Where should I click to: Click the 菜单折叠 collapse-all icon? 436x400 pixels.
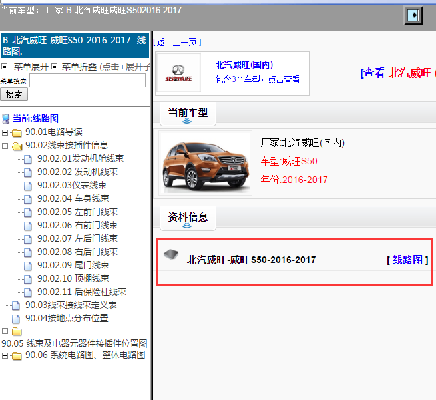(x=54, y=67)
